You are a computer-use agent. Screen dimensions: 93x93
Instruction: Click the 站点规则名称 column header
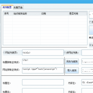pyautogui.click(x=26, y=14)
